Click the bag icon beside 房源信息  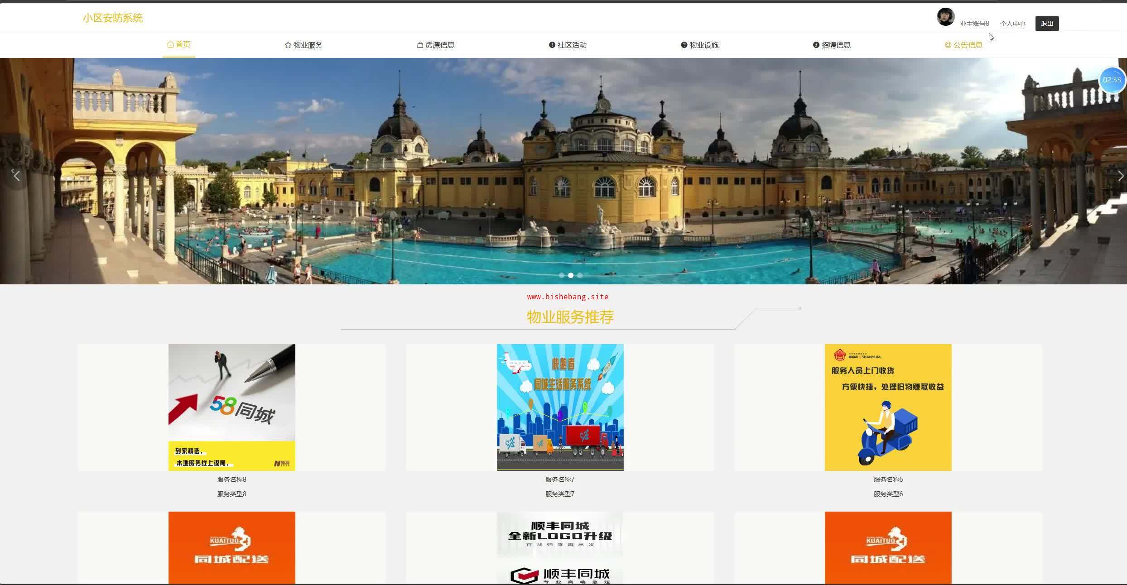click(420, 45)
